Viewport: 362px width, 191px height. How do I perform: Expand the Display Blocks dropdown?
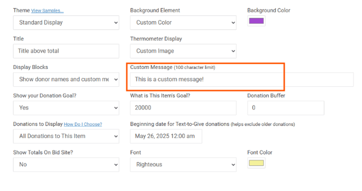click(x=66, y=79)
